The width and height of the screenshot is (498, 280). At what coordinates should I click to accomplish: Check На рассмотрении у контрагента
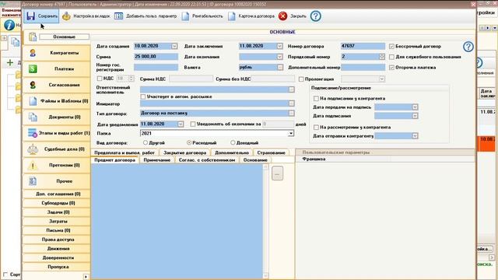coord(316,128)
